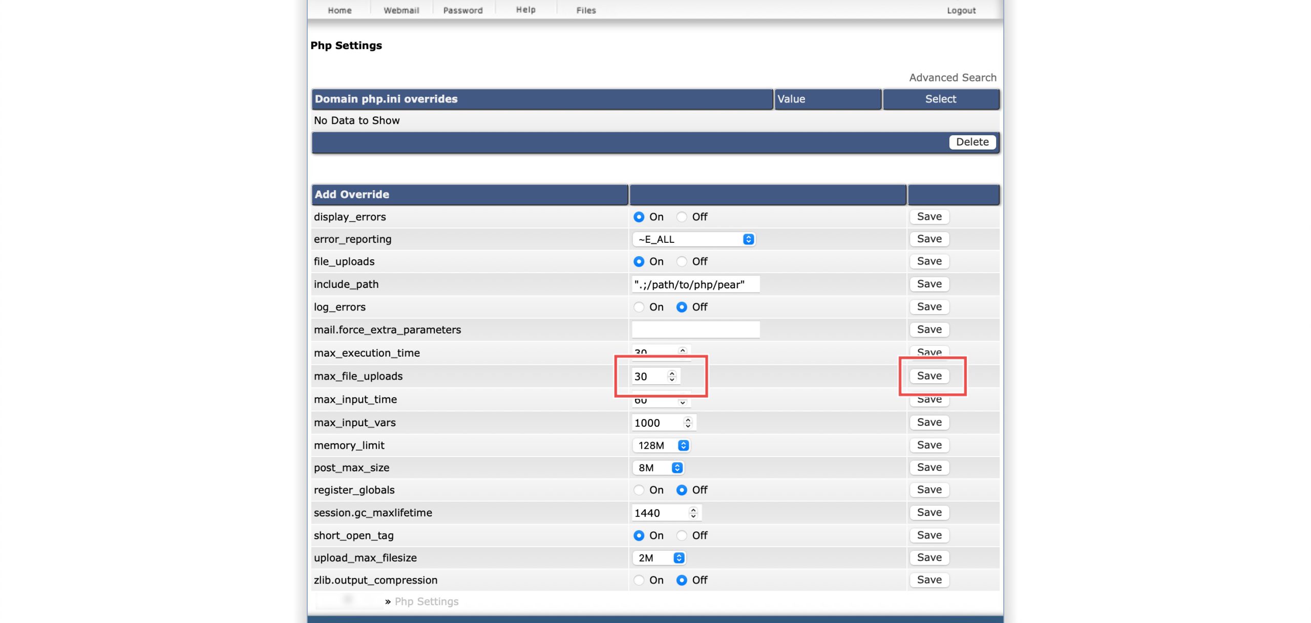This screenshot has height=623, width=1311.
Task: Enable zlib.output_compression On option
Action: (639, 580)
